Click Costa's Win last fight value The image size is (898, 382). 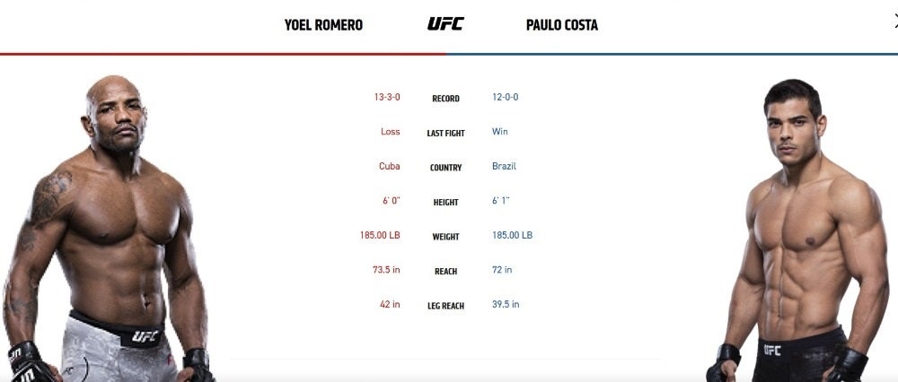500,132
